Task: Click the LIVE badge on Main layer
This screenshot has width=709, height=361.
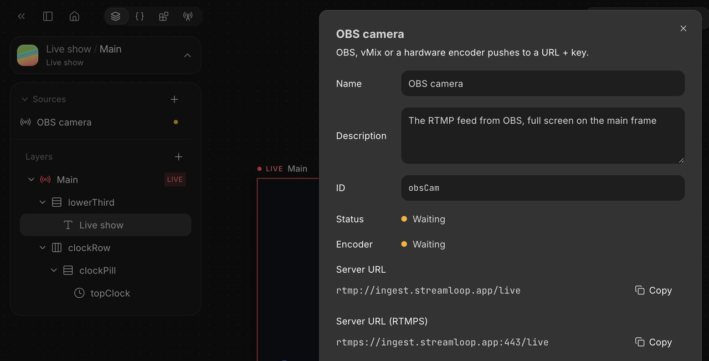Action: pyautogui.click(x=174, y=180)
